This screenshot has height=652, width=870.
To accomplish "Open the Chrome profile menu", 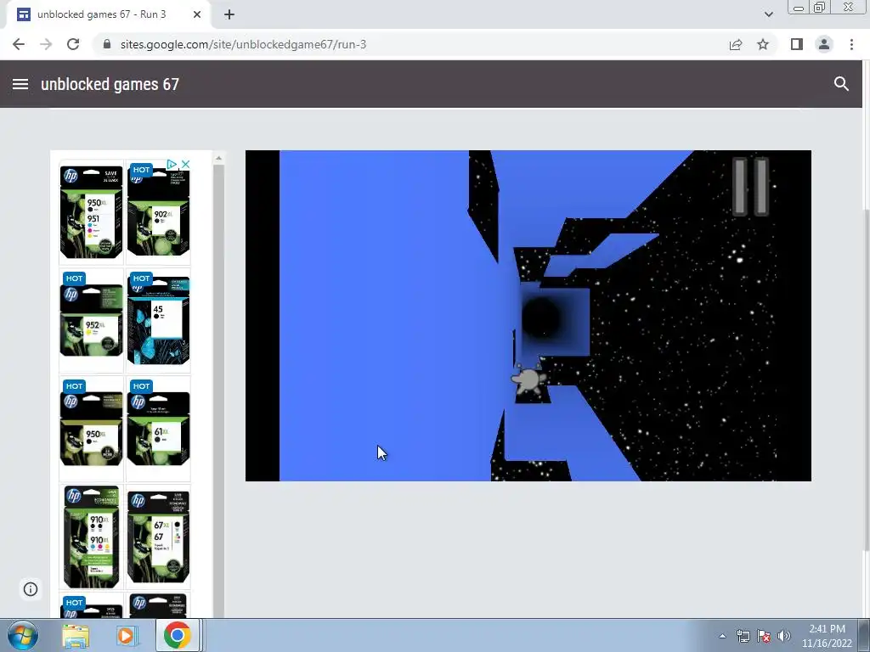I will (824, 44).
